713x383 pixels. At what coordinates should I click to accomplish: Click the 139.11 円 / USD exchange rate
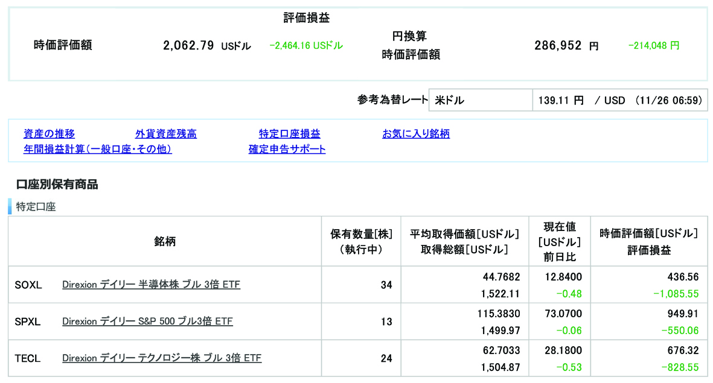(620, 100)
